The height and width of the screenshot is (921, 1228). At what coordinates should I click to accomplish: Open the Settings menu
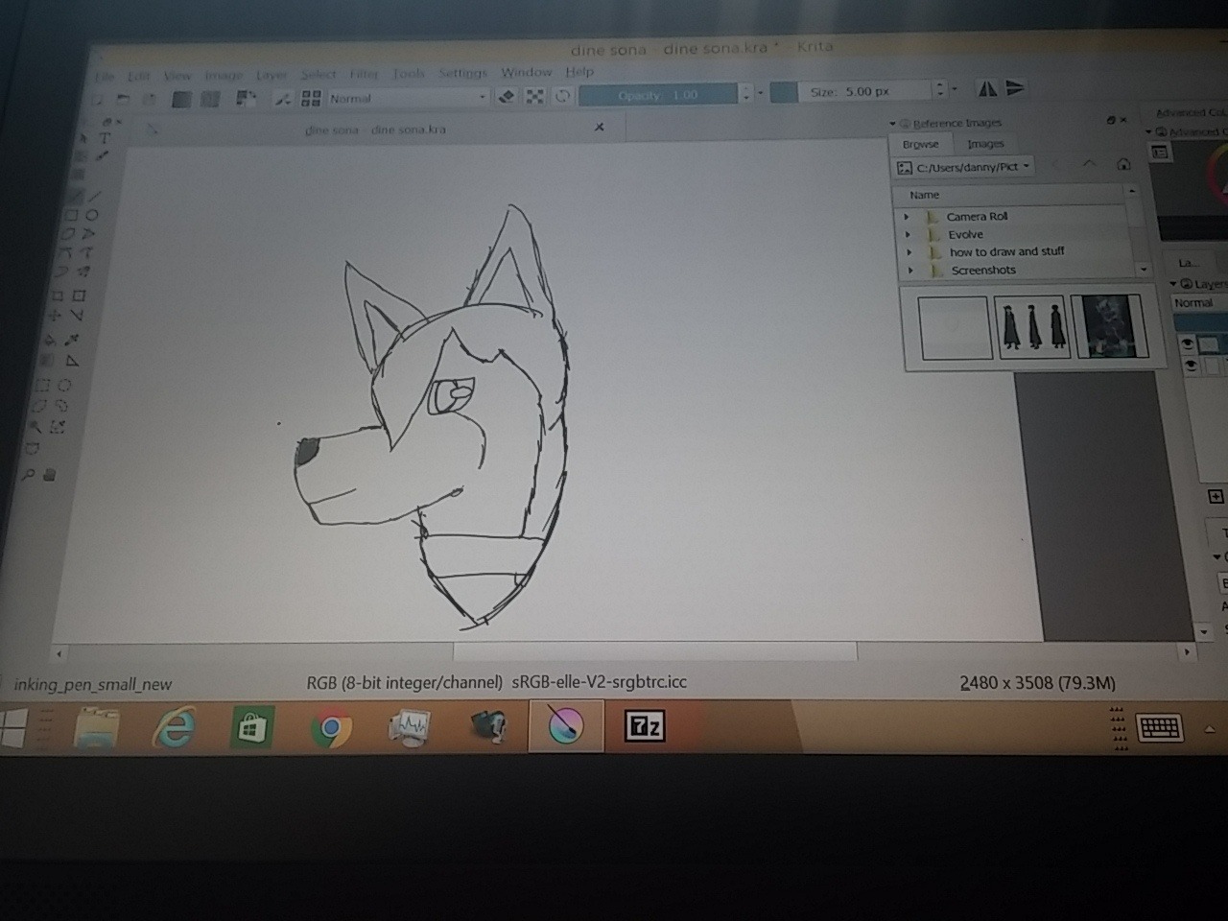[462, 73]
